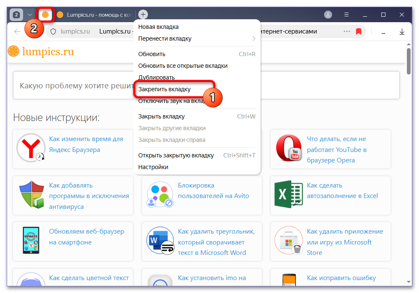The image size is (419, 293).
Task: Open a new tab with plus button
Action: coord(143,14)
